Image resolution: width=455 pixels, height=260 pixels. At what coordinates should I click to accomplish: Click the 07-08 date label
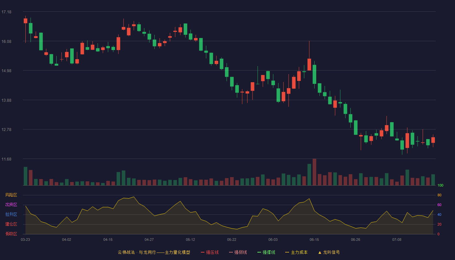click(x=397, y=240)
